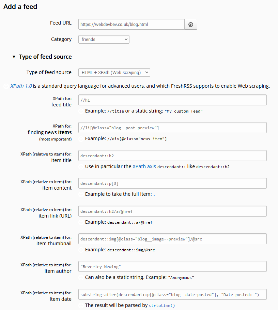Click the help icon under the item link field

point(81,222)
